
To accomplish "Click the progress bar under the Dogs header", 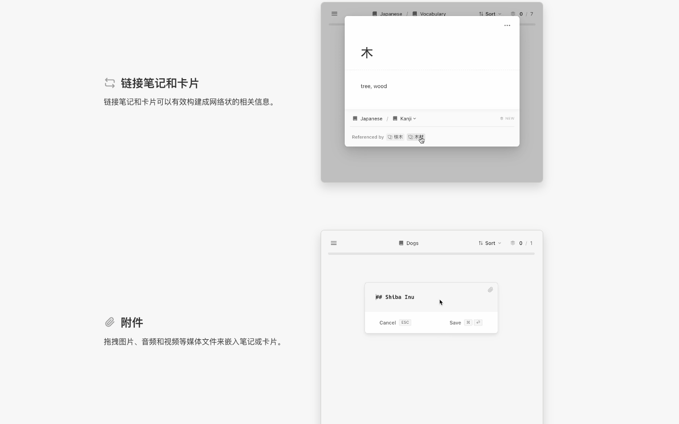I will pos(431,254).
